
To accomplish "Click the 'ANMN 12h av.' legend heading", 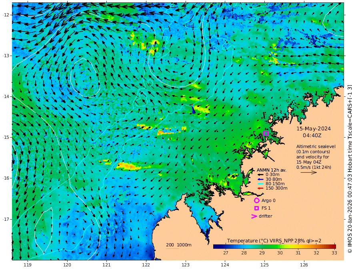I will (272, 170).
